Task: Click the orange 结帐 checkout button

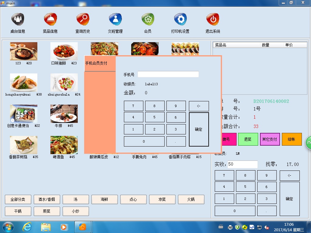Action: tap(292, 139)
